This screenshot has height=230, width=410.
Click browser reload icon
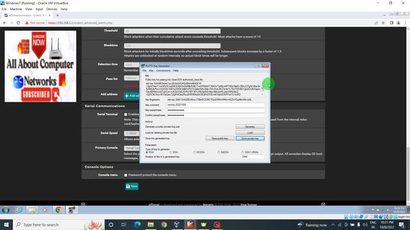19,23
